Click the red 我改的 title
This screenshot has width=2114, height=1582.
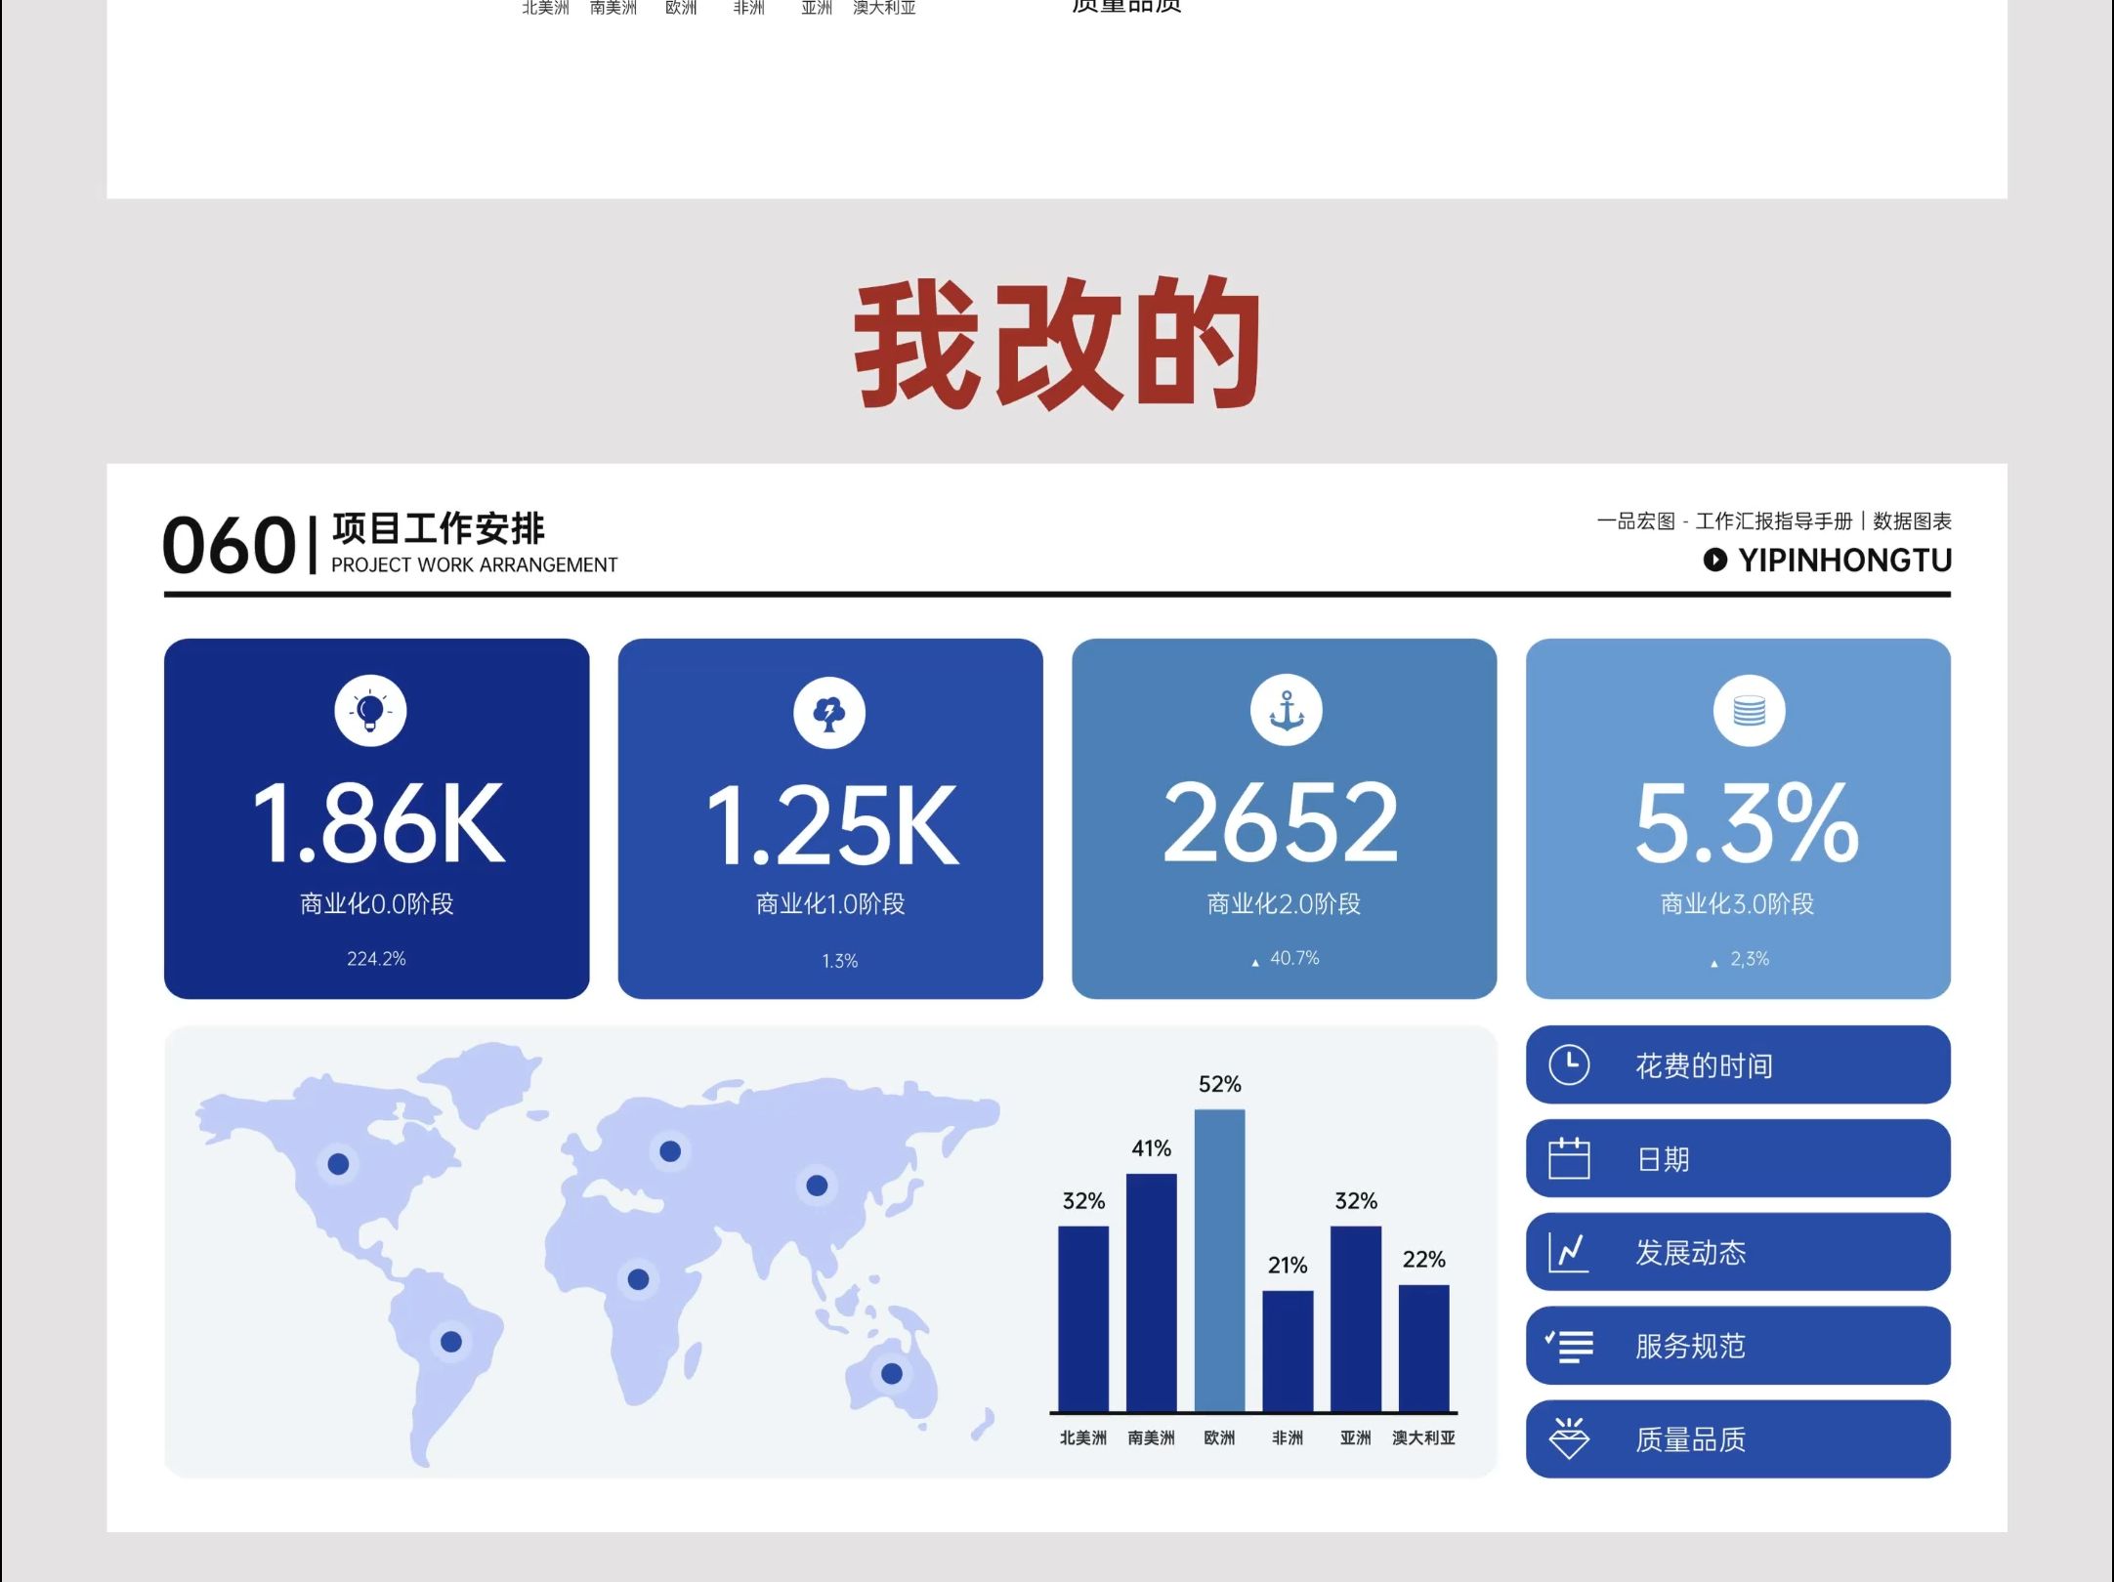pyautogui.click(x=1058, y=343)
